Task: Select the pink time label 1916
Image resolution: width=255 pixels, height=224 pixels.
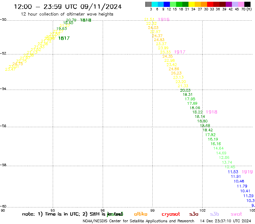Action: click(164, 19)
